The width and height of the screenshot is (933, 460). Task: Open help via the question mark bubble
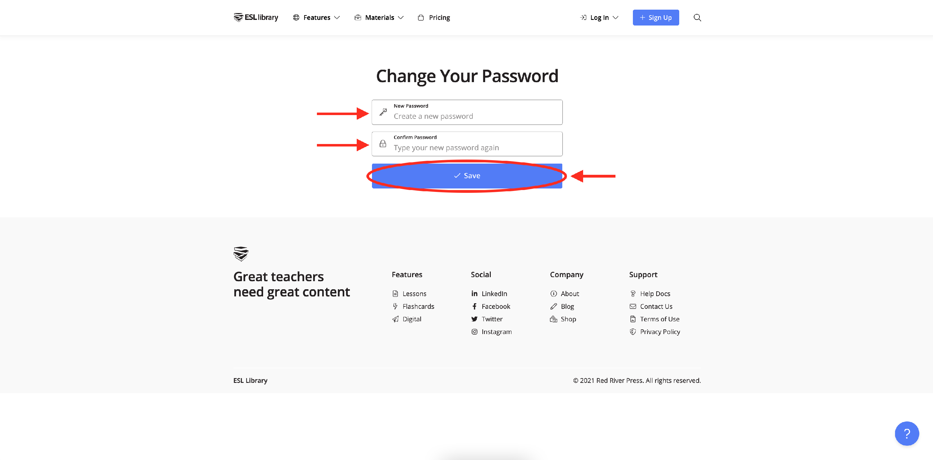[907, 433]
